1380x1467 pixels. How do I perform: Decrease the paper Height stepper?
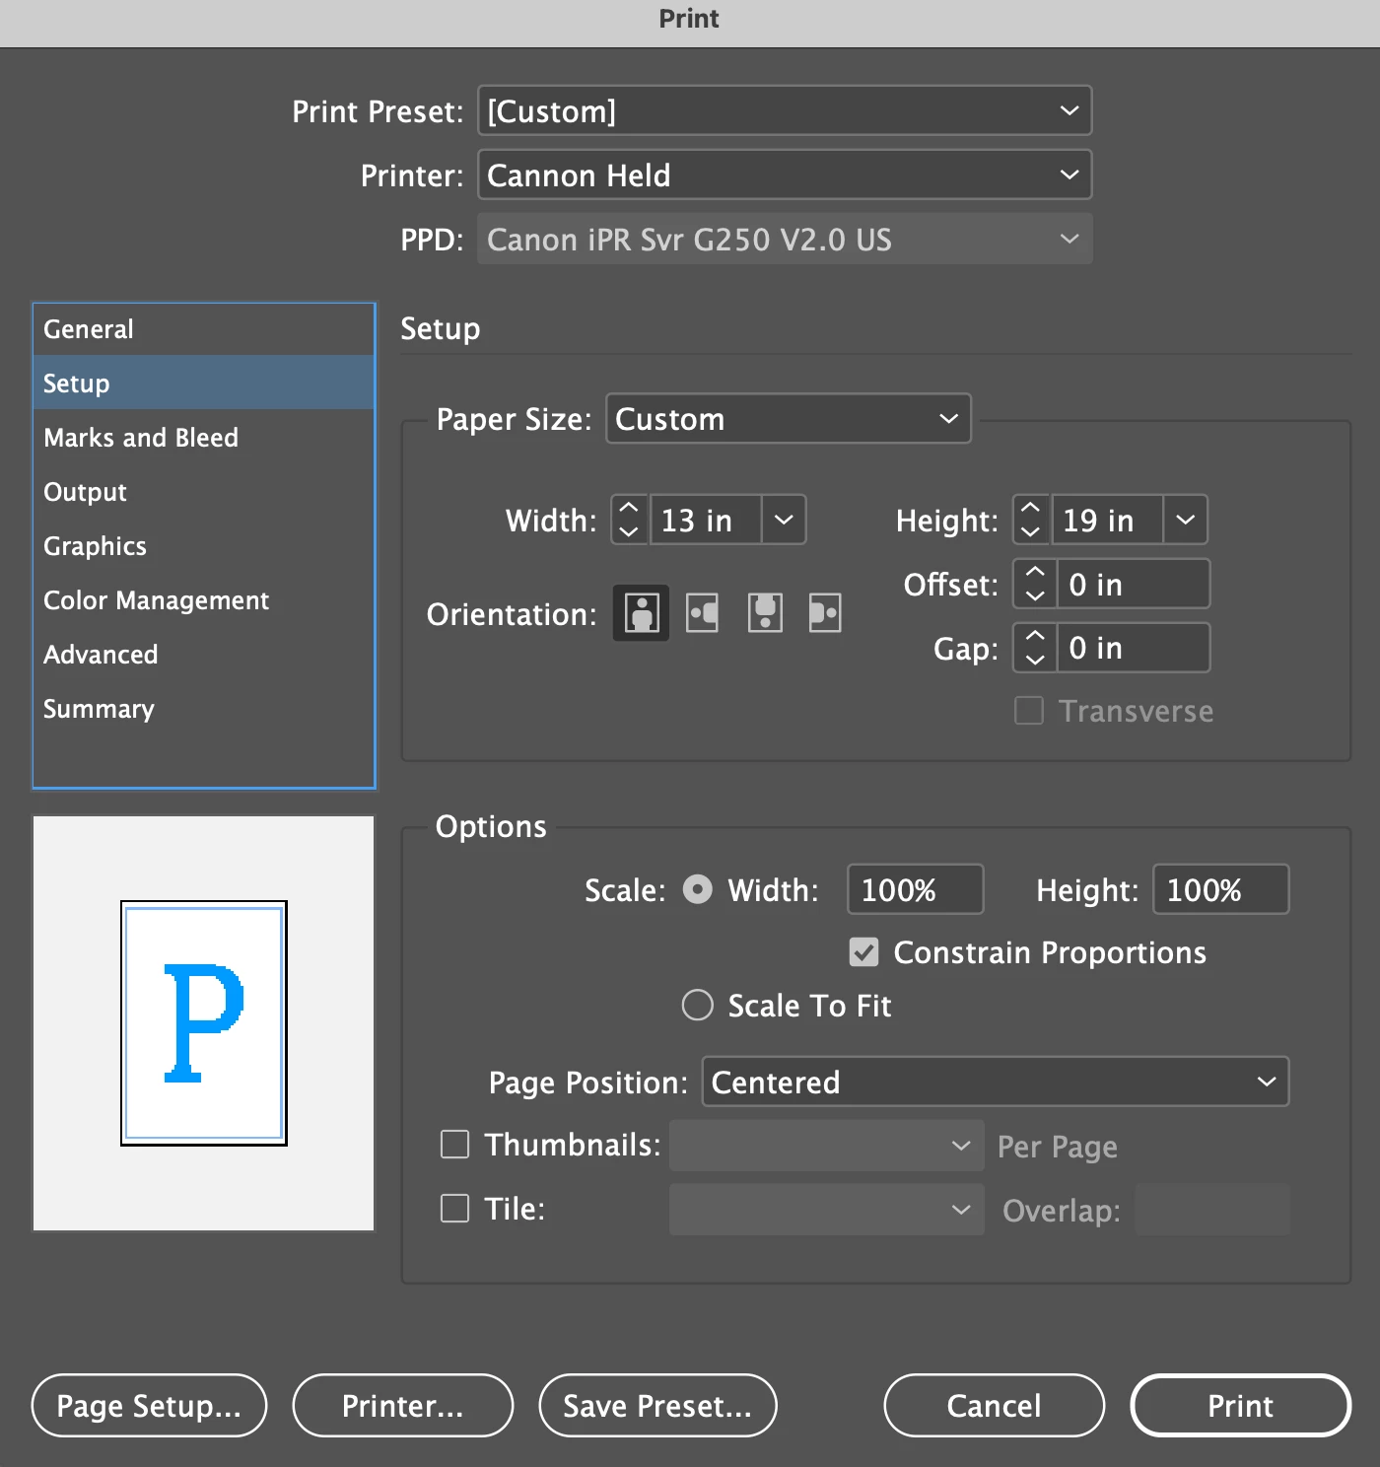pos(1031,531)
